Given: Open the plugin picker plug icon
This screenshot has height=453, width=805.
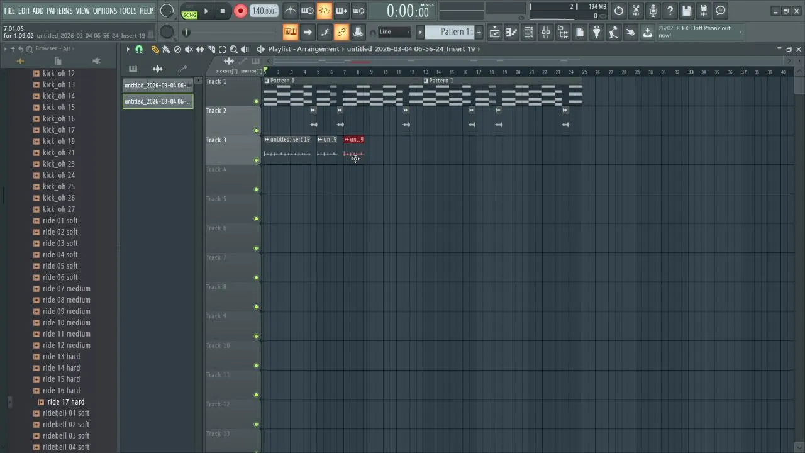Looking at the screenshot, I should click(x=597, y=32).
